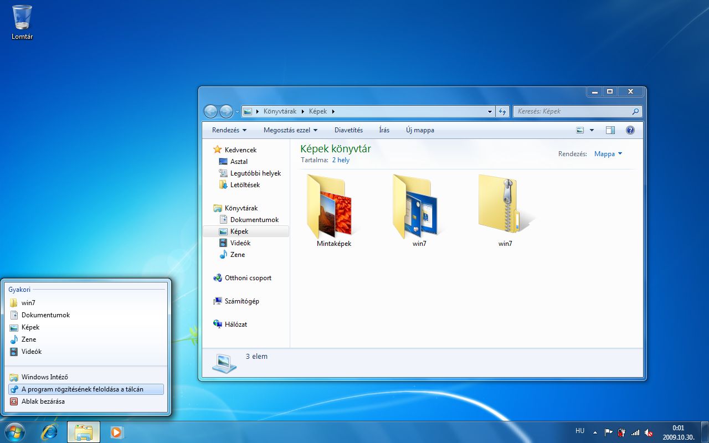The width and height of the screenshot is (709, 443).
Task: Open the Help question mark icon
Action: [630, 130]
